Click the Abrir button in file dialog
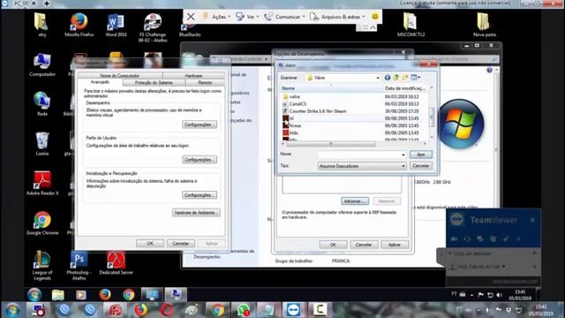Image resolution: width=565 pixels, height=318 pixels. pos(420,155)
